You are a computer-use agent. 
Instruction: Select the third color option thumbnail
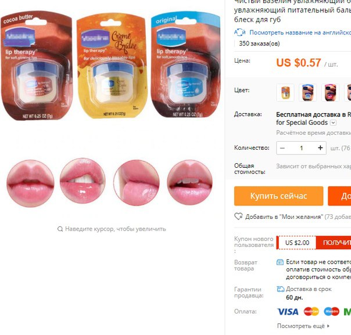331,92
